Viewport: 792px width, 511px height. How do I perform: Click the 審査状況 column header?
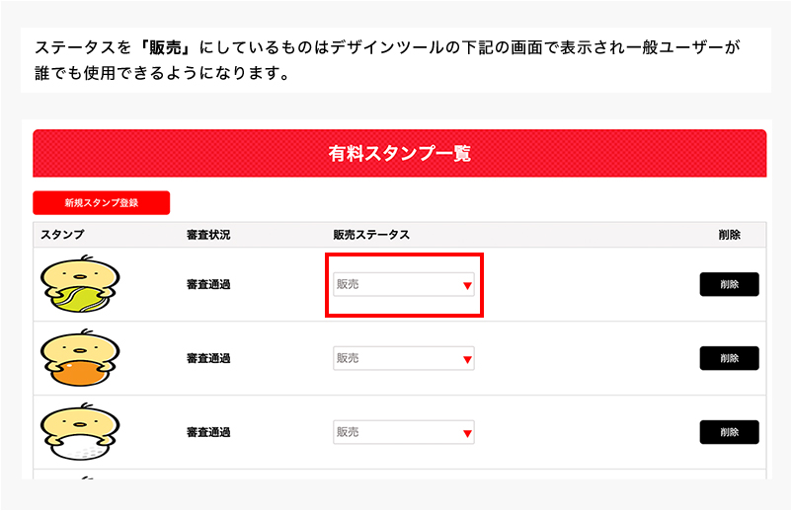pyautogui.click(x=208, y=235)
